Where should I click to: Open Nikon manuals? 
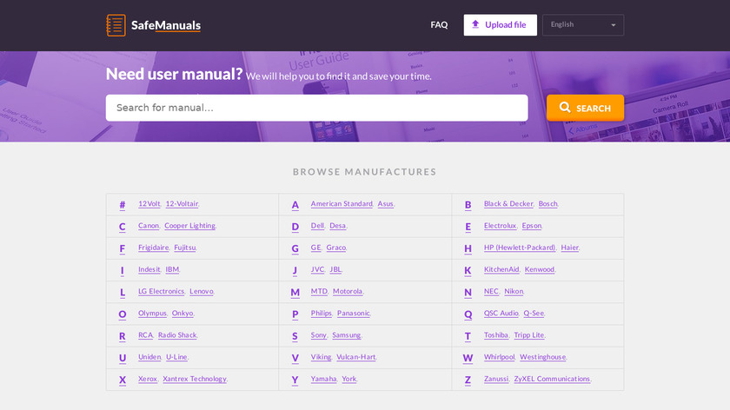[514, 291]
